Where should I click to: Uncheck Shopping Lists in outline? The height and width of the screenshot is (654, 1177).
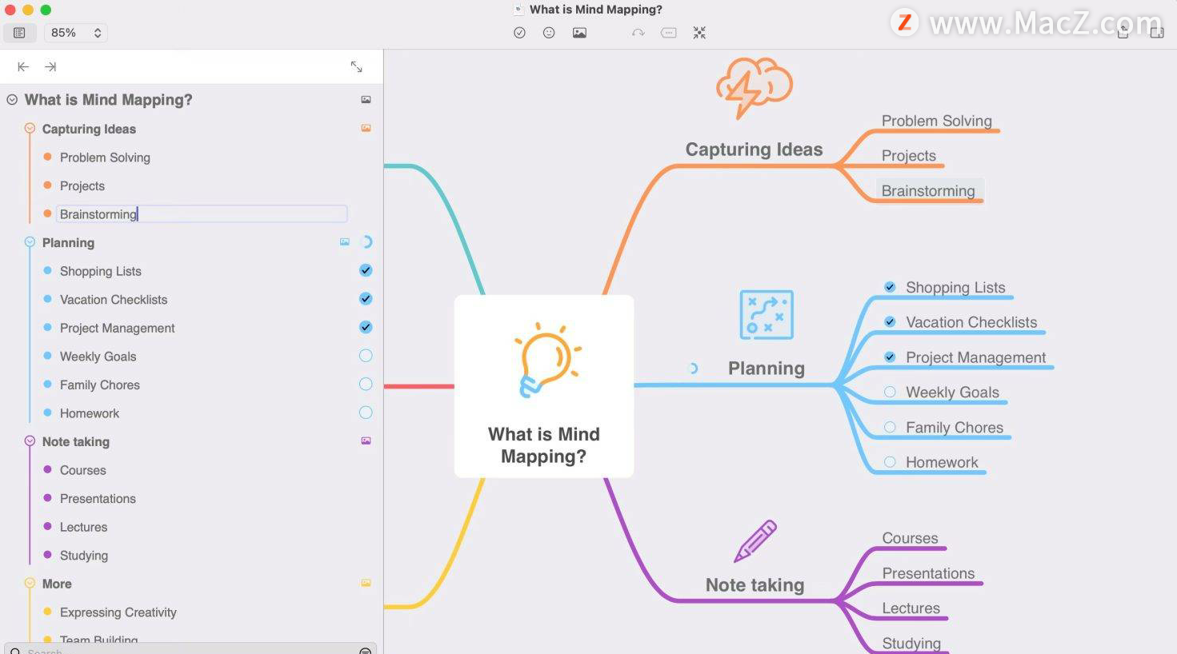(x=366, y=270)
